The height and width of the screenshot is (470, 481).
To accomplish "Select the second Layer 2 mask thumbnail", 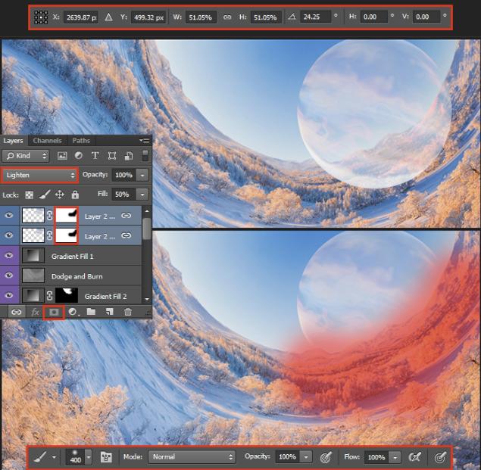I will click(x=66, y=235).
